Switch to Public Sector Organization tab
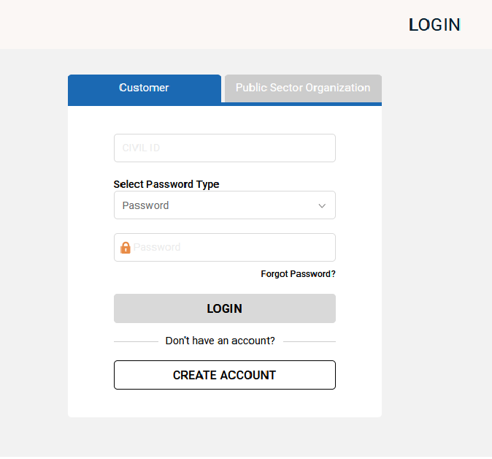The width and height of the screenshot is (492, 459). (x=303, y=88)
